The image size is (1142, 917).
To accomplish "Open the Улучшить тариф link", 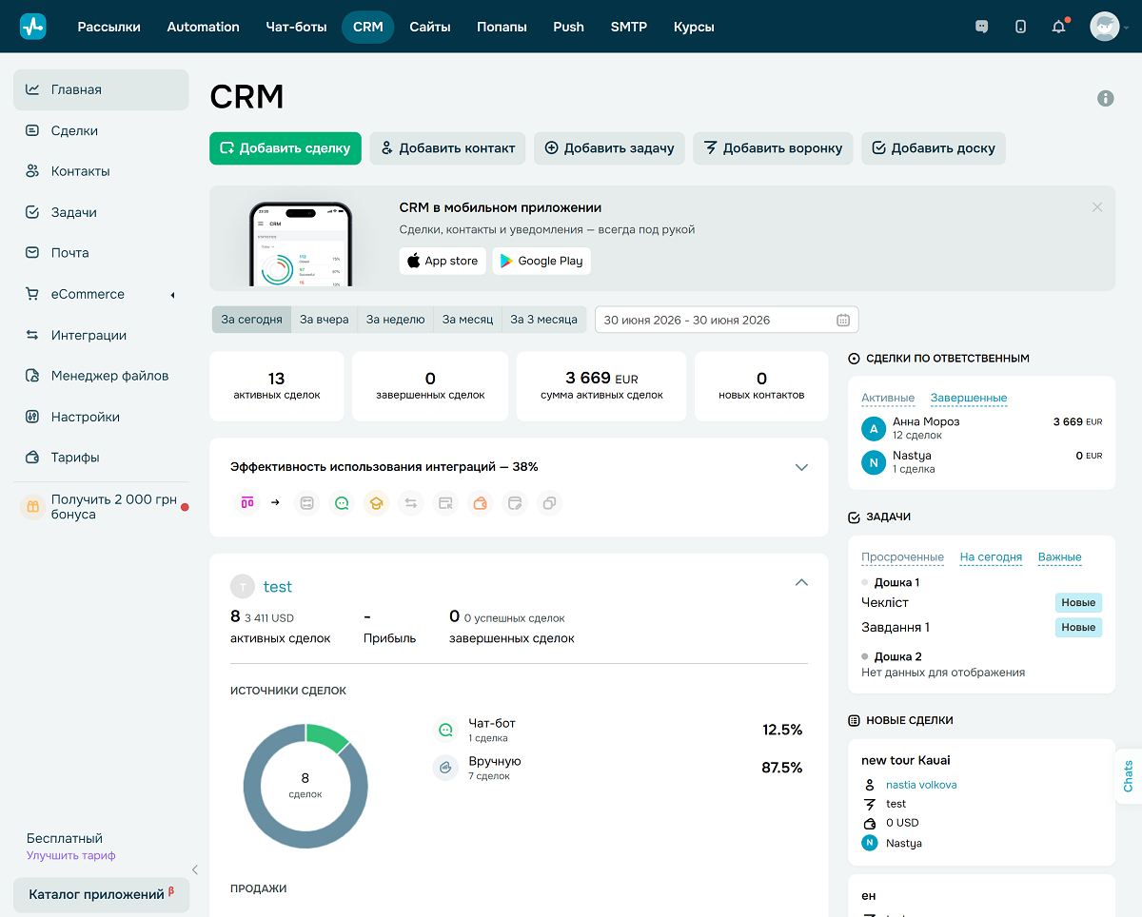I will pos(71,855).
